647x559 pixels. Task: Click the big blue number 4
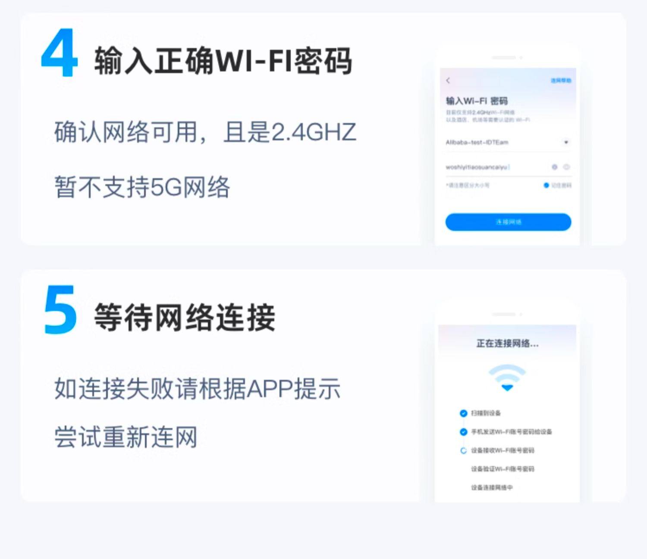pyautogui.click(x=59, y=53)
